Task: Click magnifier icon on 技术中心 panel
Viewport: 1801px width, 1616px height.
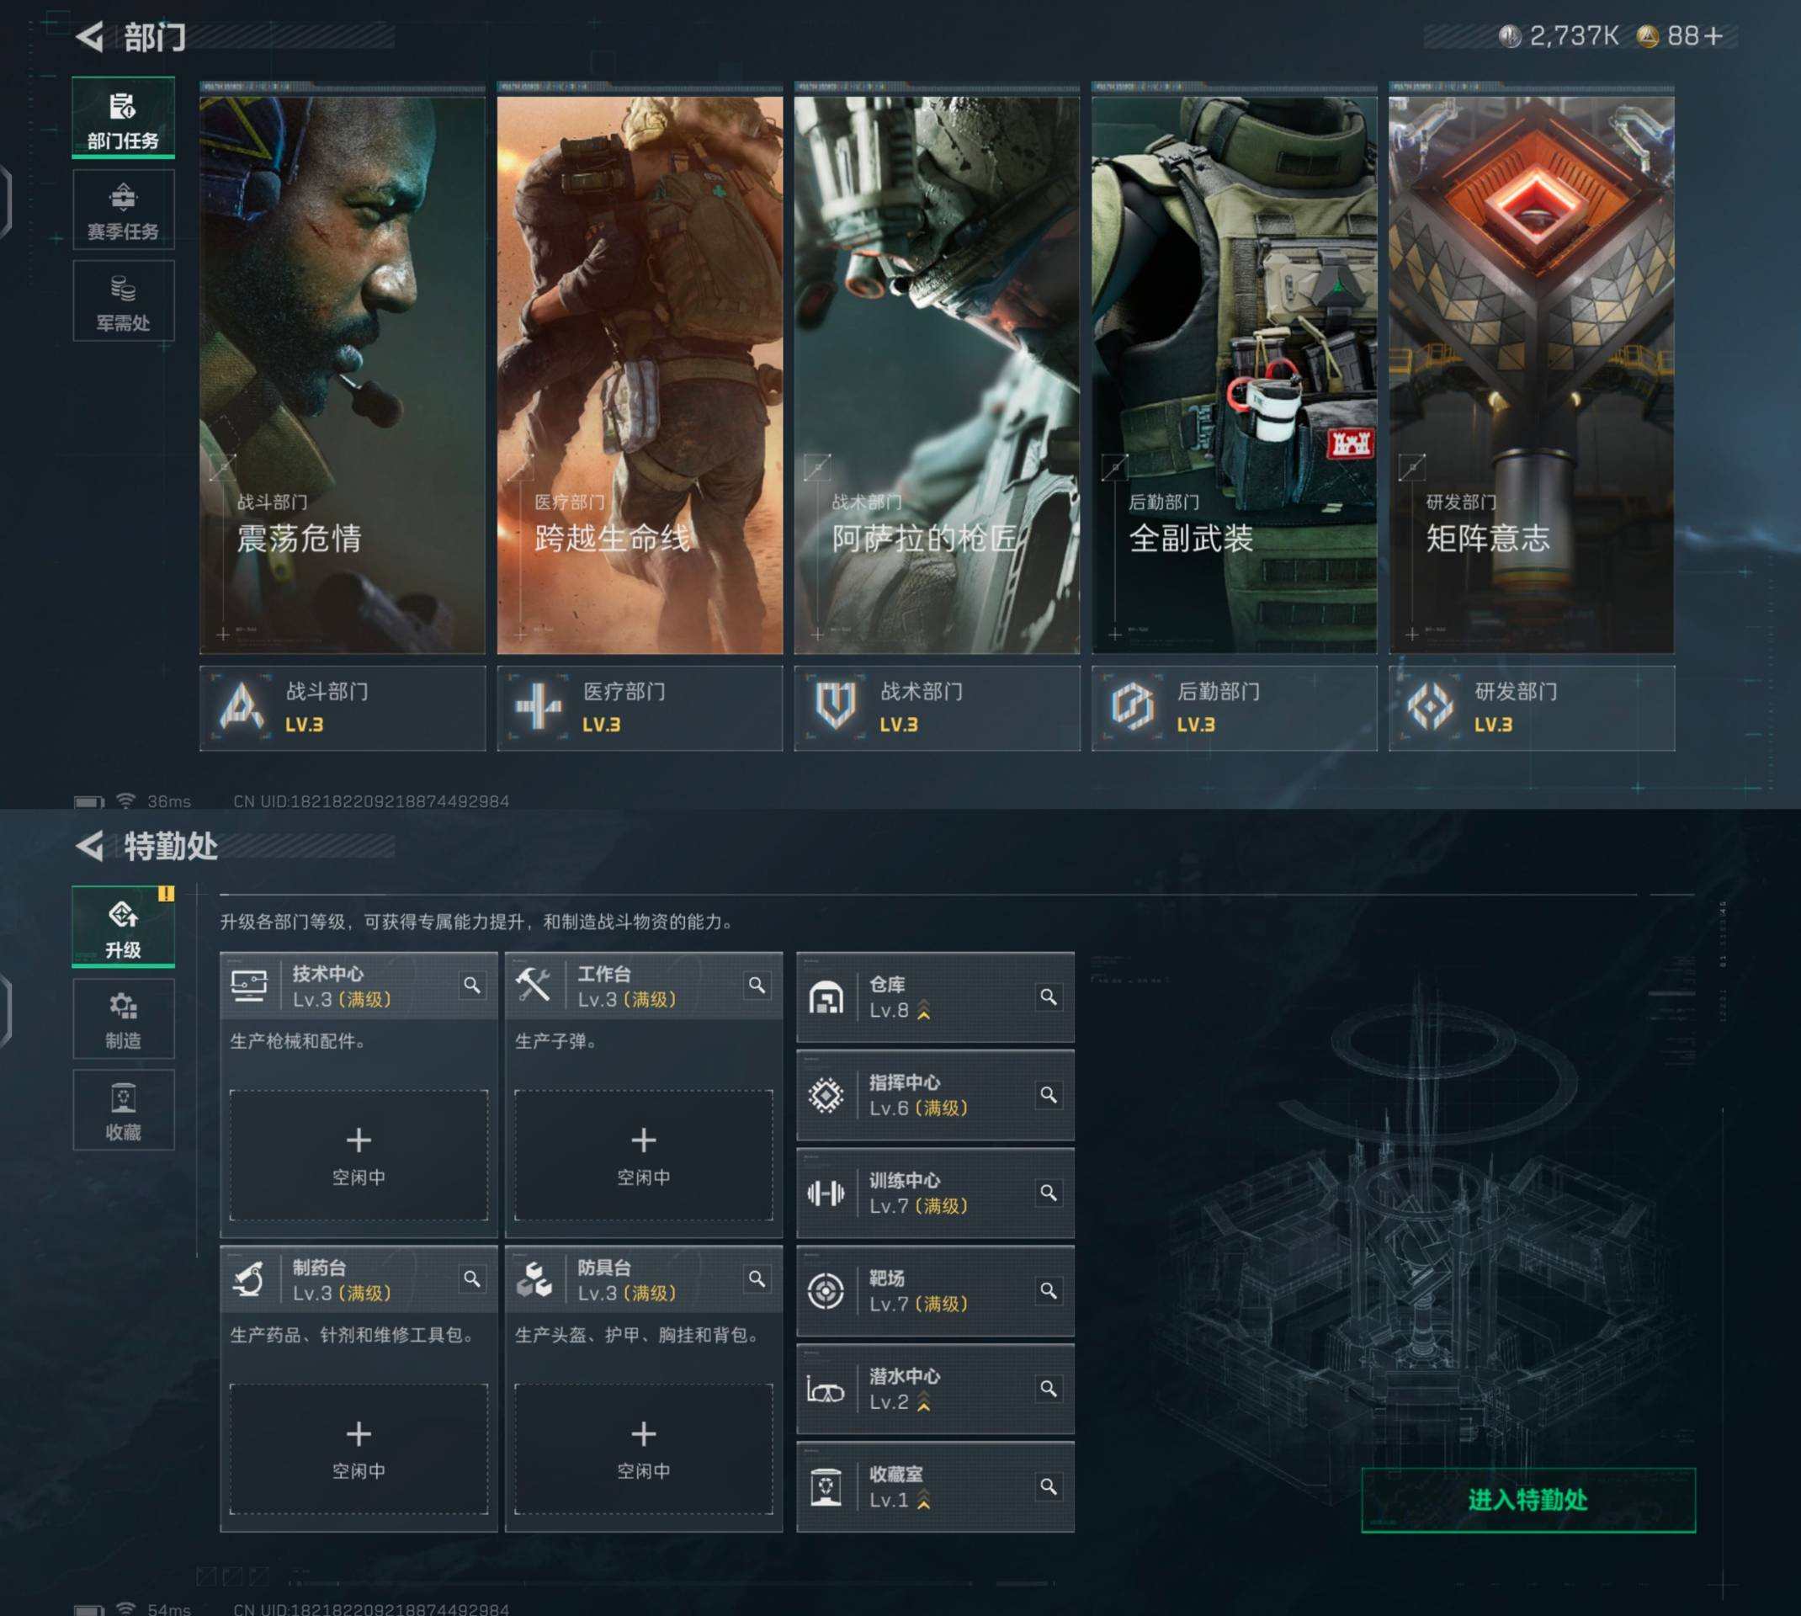Action: [472, 985]
